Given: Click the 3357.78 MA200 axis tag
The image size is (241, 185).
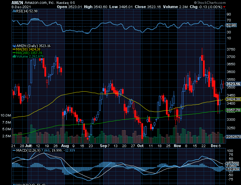Looking at the screenshot, I should [x=233, y=110].
